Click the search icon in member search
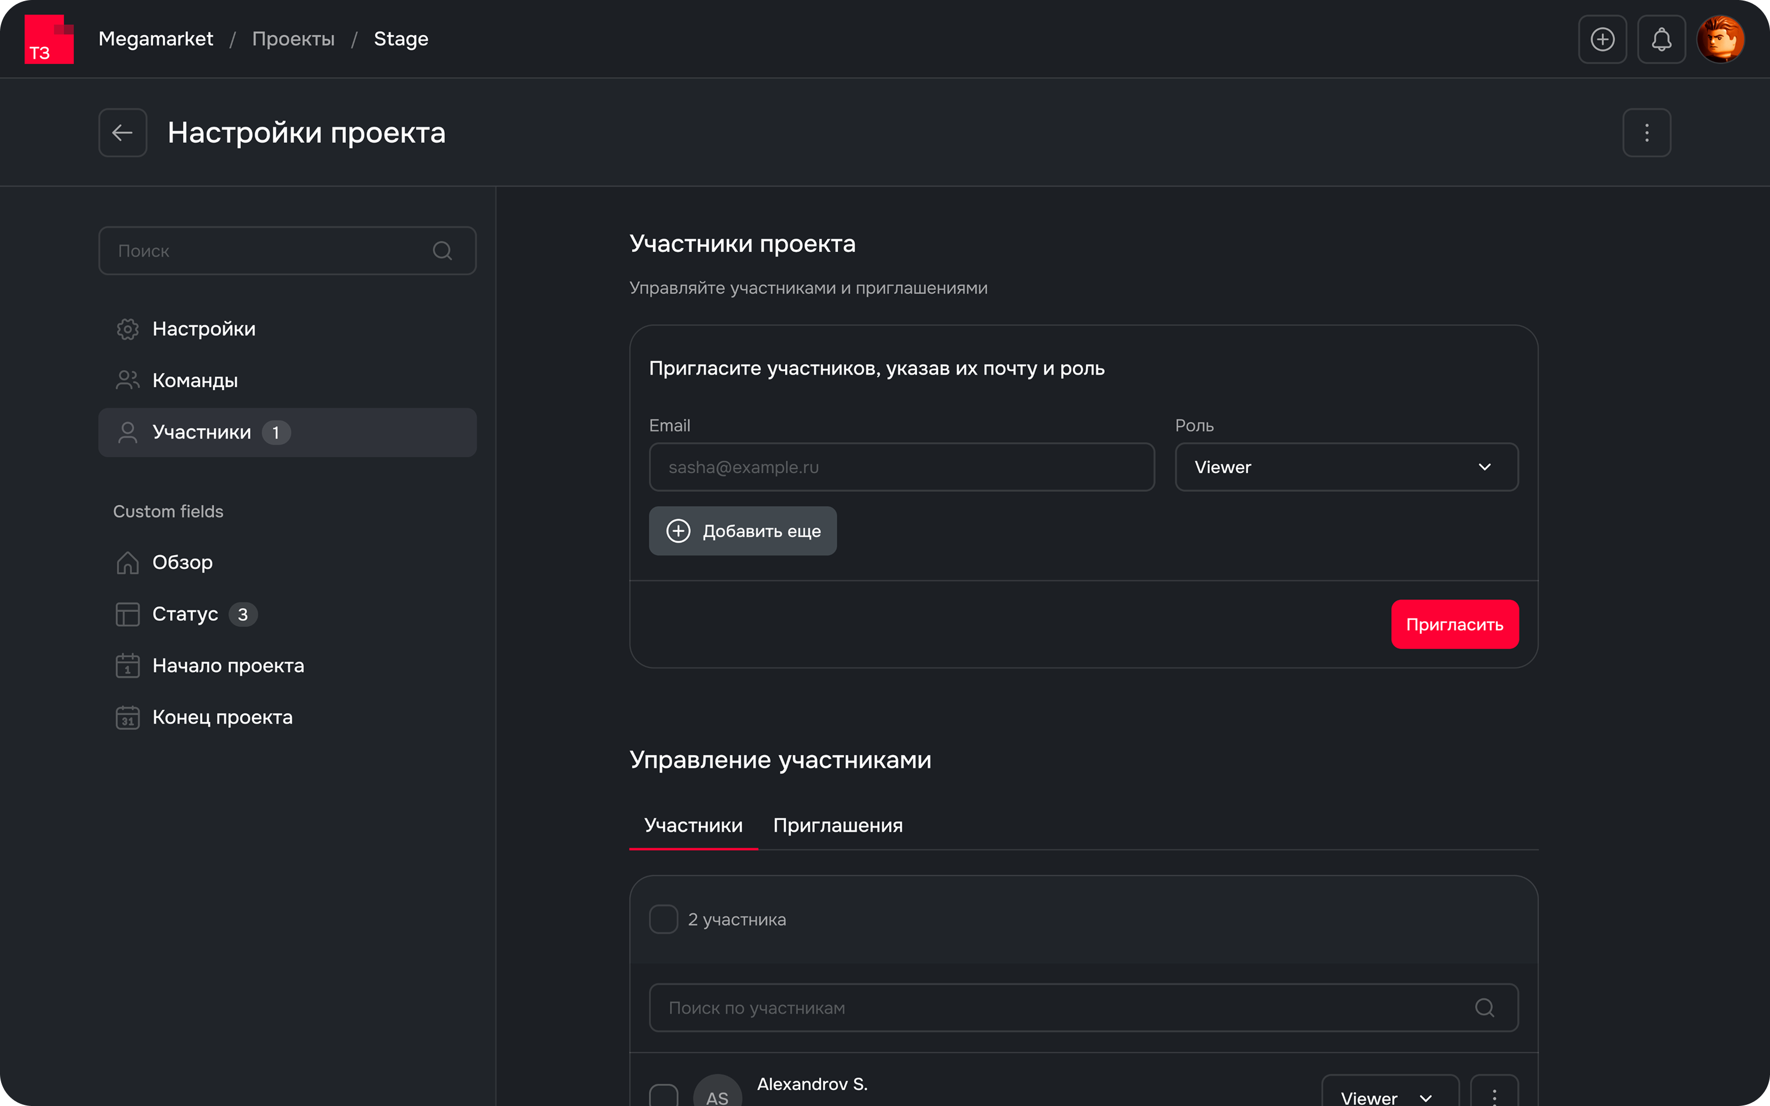The width and height of the screenshot is (1770, 1106). click(x=1484, y=1007)
